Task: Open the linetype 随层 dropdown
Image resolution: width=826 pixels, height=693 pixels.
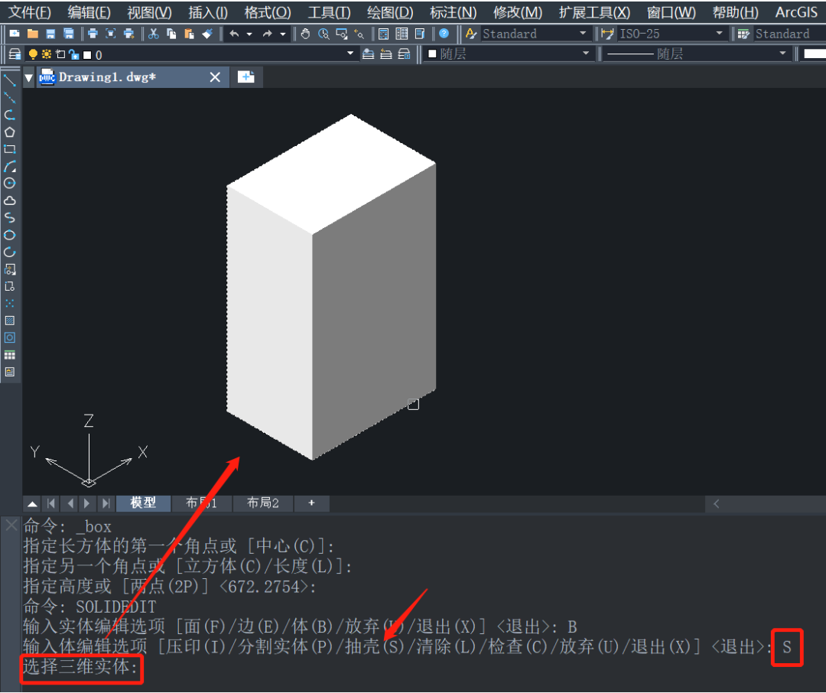Action: (x=783, y=54)
